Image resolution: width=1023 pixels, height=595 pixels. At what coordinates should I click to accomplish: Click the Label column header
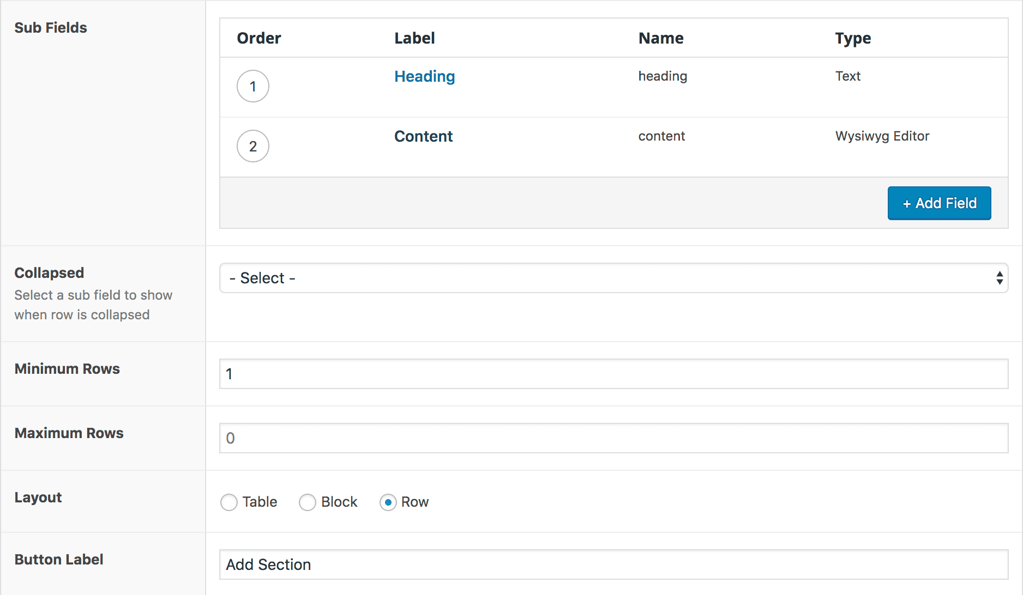[414, 38]
